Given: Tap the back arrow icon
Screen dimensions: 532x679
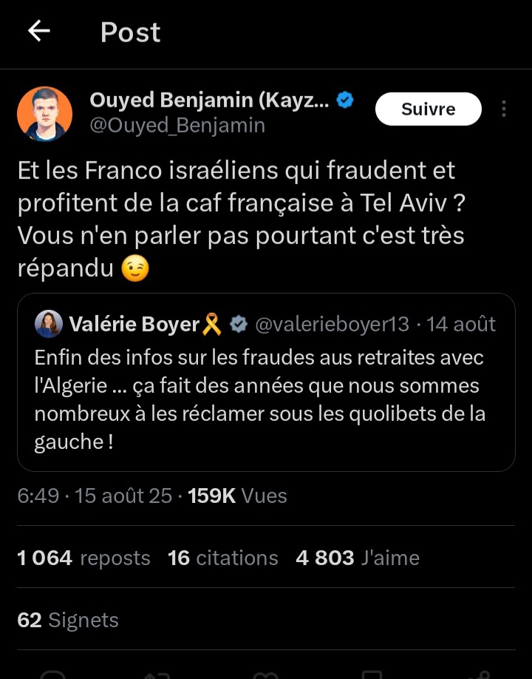Looking at the screenshot, I should point(38,31).
